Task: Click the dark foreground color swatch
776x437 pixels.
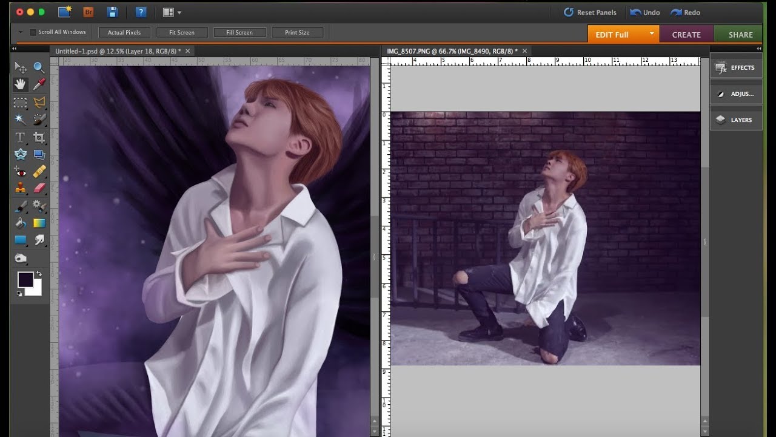Action: pyautogui.click(x=24, y=279)
